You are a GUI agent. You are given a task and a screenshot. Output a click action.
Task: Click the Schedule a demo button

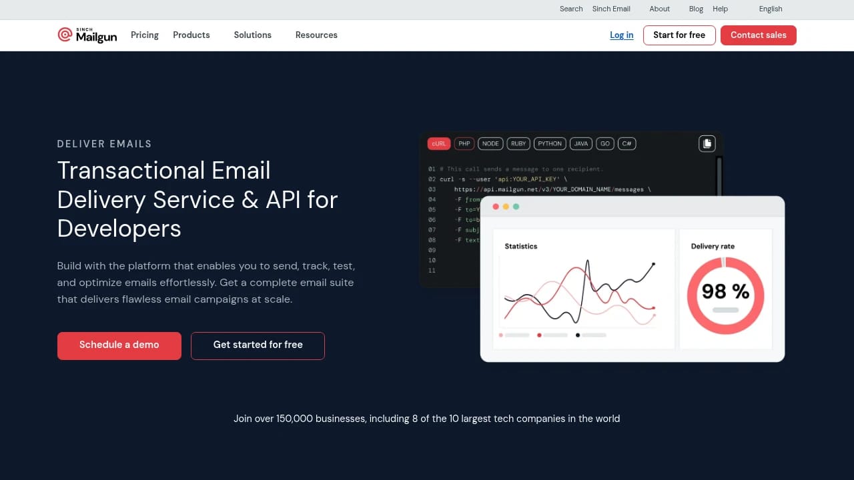pos(119,345)
